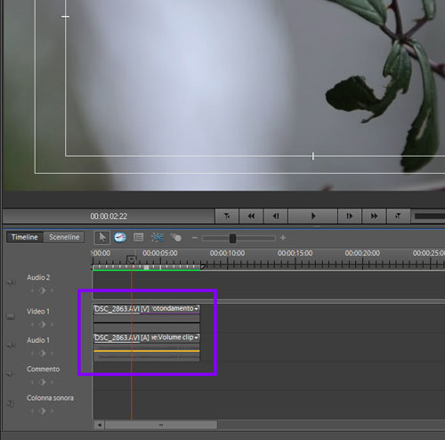
Task: Select the Time Stretch clock tool
Action: pos(120,238)
